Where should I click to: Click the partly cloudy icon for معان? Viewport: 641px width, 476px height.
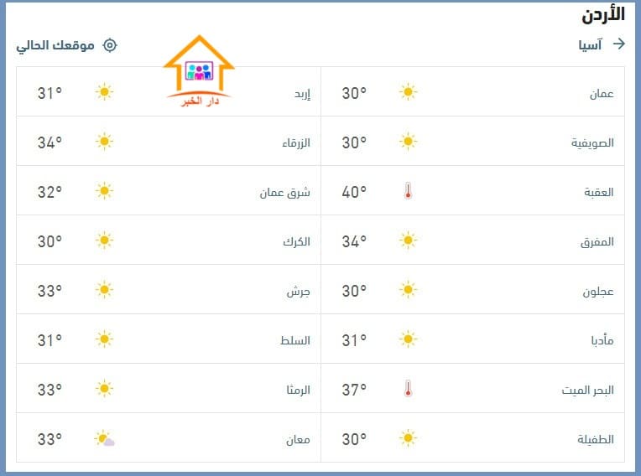(105, 439)
